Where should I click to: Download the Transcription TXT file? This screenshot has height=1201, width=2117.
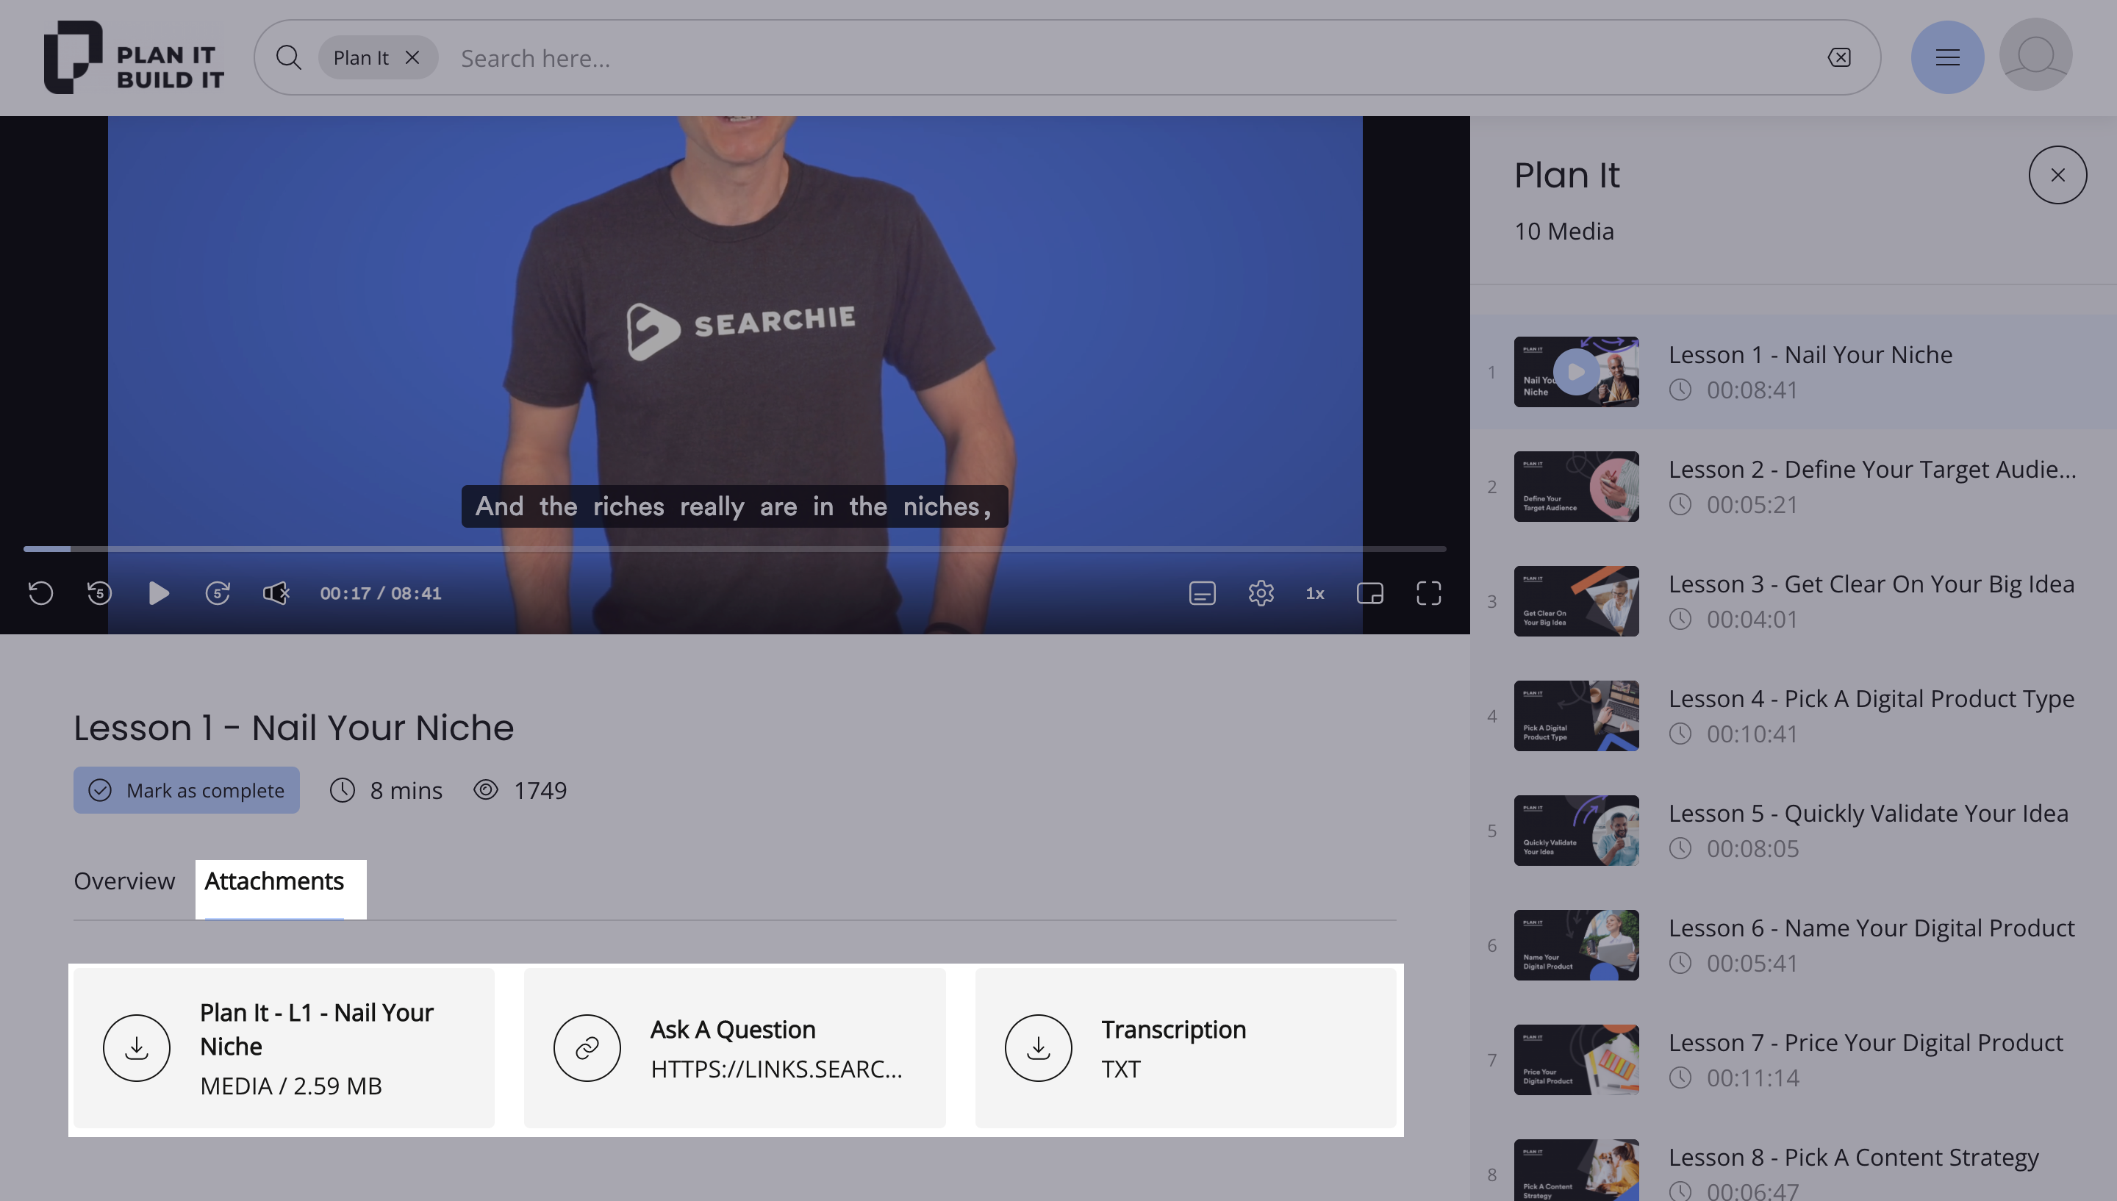click(1039, 1047)
